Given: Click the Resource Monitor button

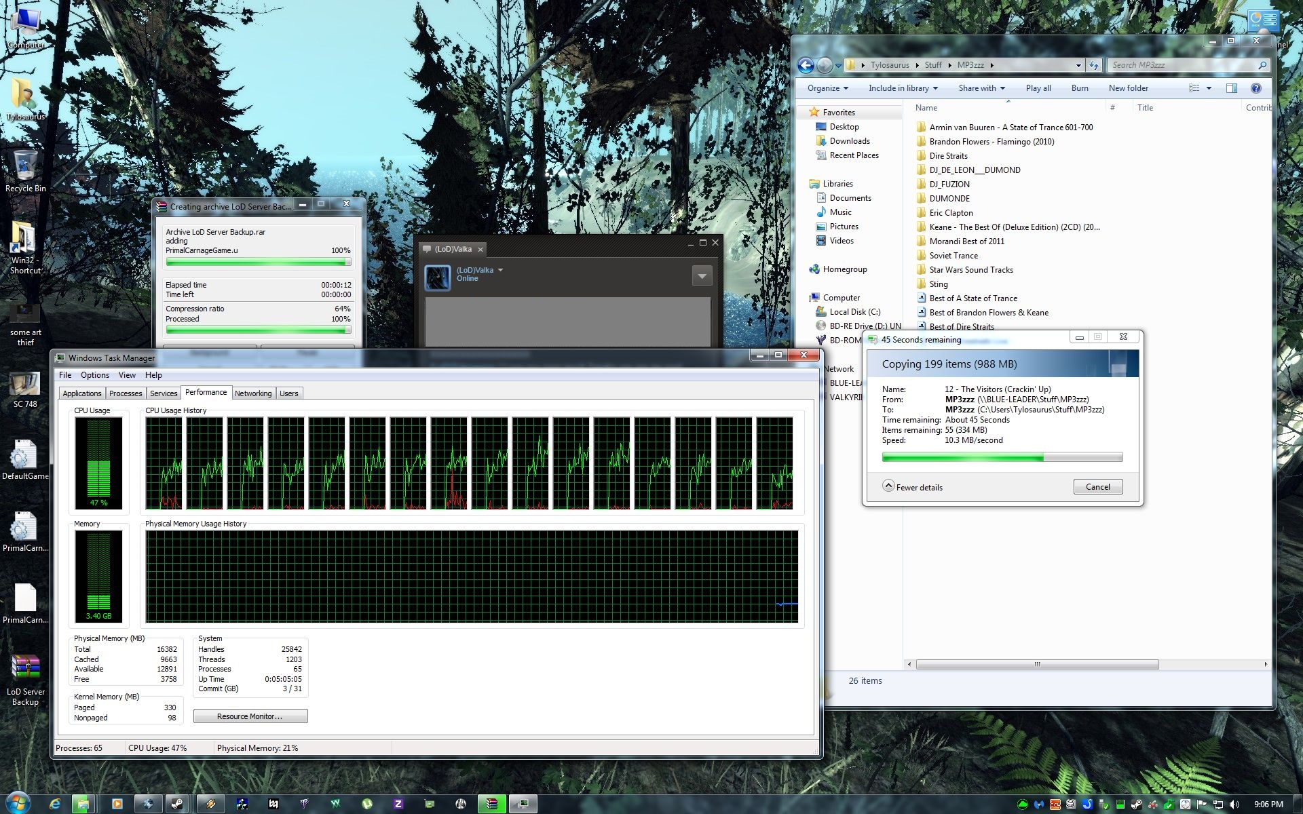Looking at the screenshot, I should (x=250, y=716).
